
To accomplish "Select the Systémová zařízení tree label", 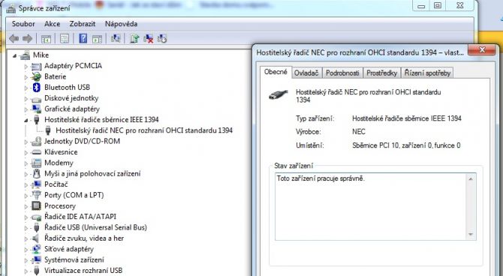I will click(x=74, y=259).
